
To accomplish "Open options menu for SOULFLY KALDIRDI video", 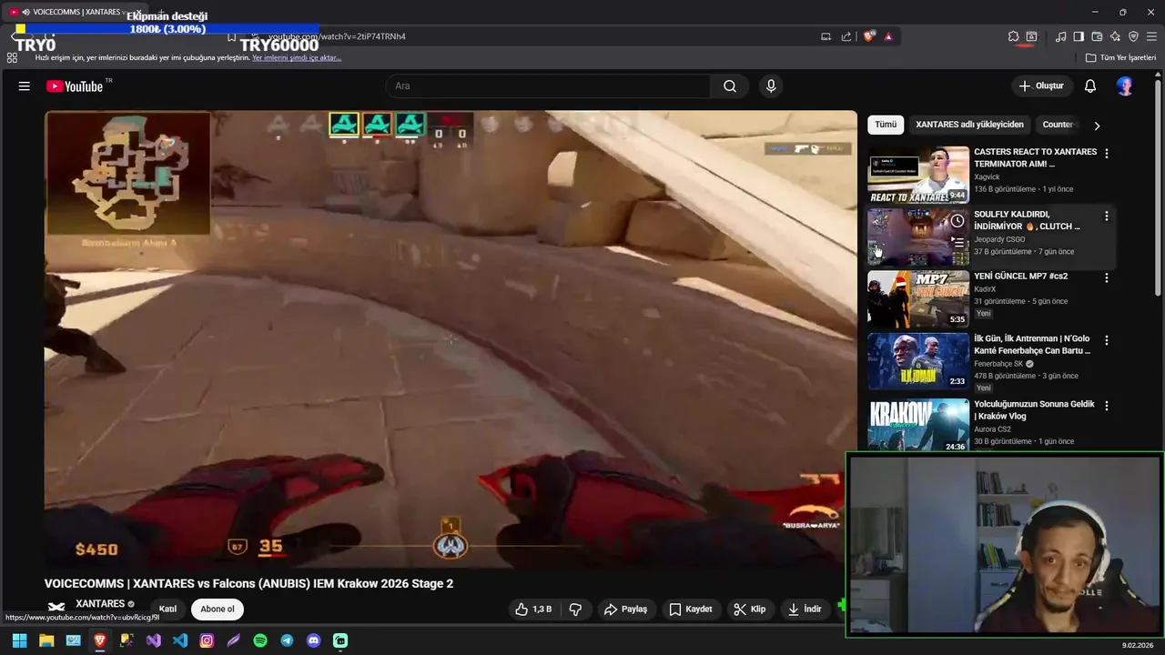I will tap(1107, 217).
